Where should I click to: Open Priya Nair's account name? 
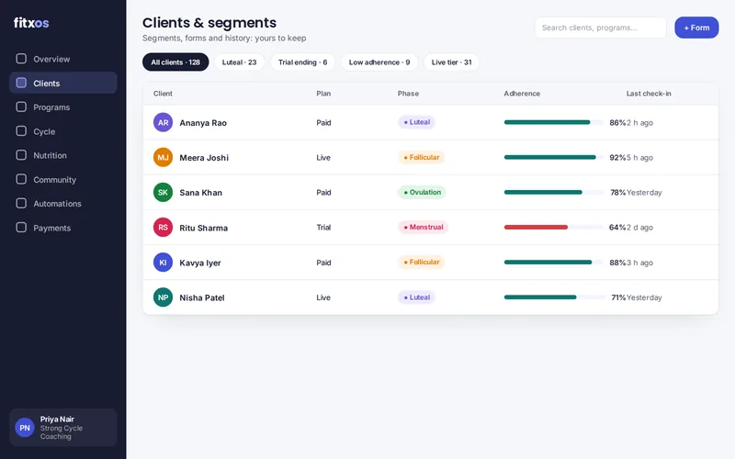pyautogui.click(x=57, y=420)
